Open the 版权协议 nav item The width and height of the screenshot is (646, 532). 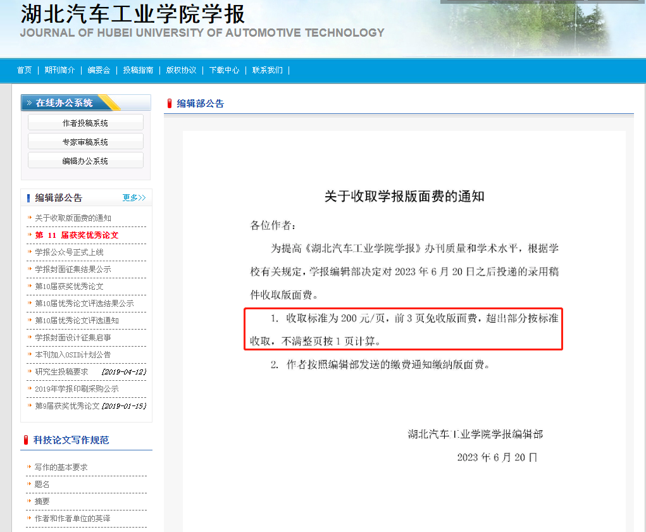[182, 70]
